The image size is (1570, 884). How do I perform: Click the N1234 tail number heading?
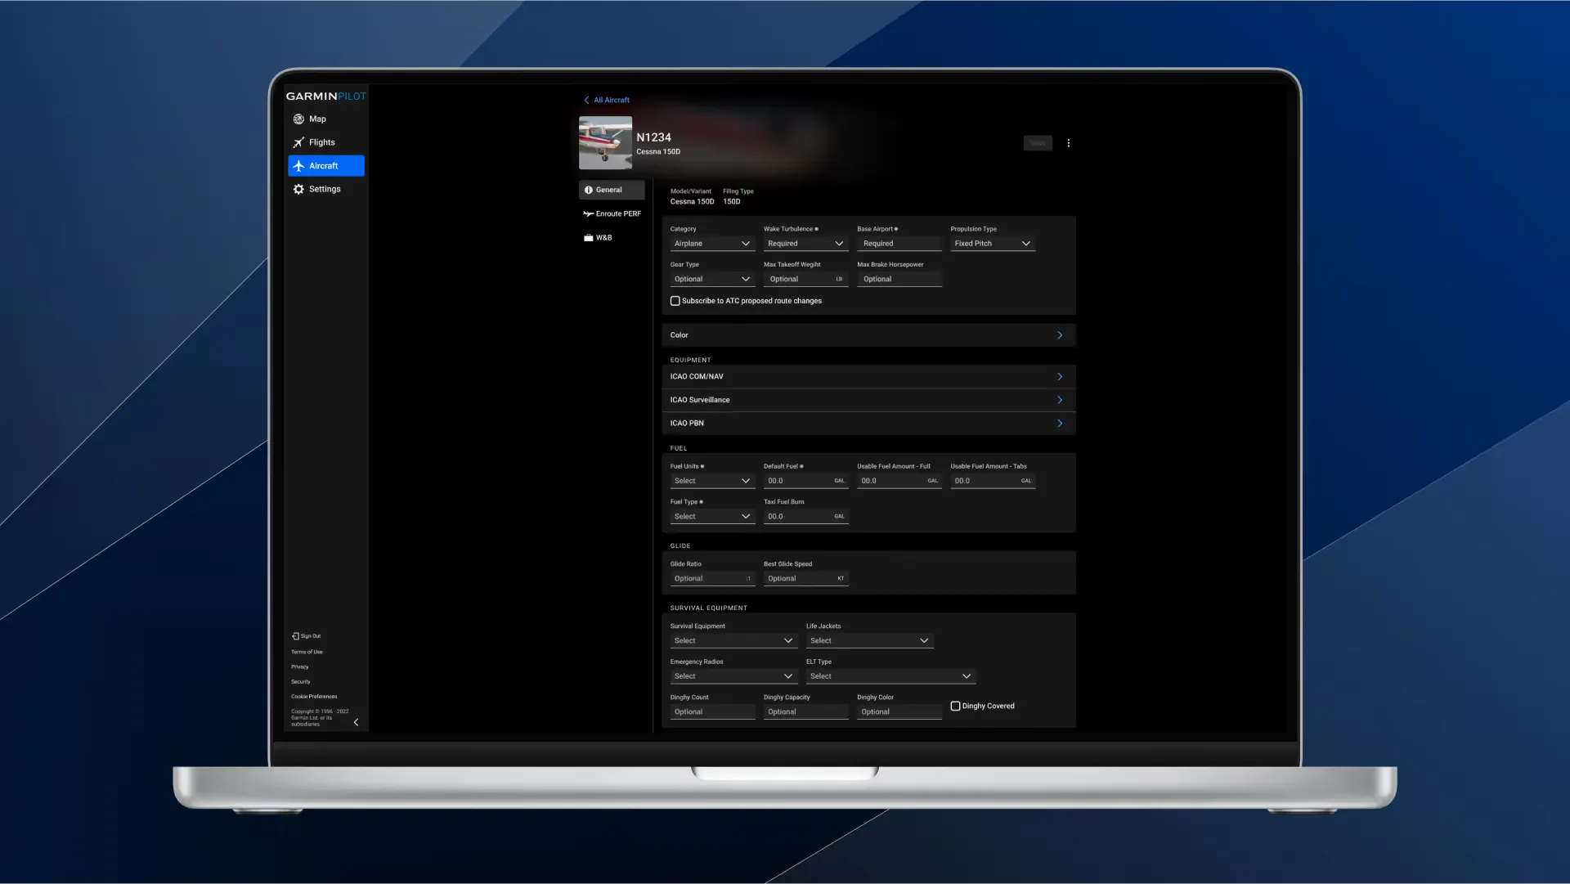click(653, 137)
